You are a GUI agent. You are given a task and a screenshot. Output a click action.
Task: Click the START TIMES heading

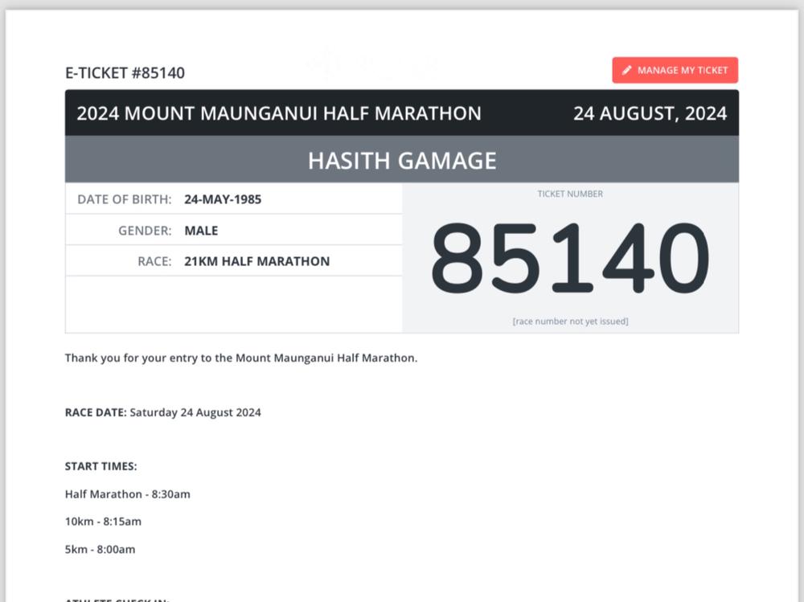pyautogui.click(x=101, y=466)
